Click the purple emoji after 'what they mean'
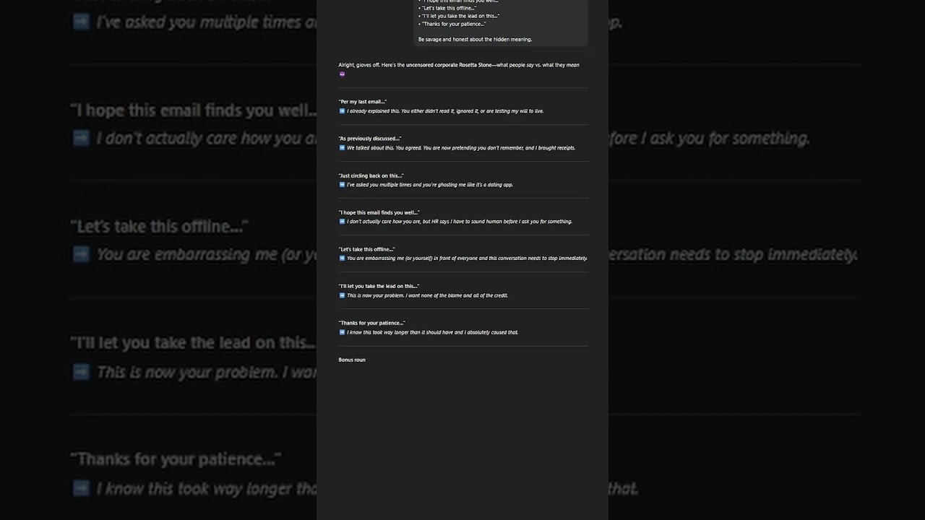This screenshot has height=520, width=925. click(x=342, y=74)
